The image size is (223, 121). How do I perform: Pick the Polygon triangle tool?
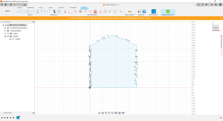click(38, 11)
